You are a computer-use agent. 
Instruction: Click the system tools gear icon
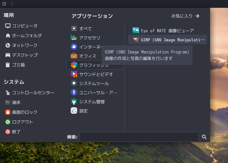click(74, 83)
